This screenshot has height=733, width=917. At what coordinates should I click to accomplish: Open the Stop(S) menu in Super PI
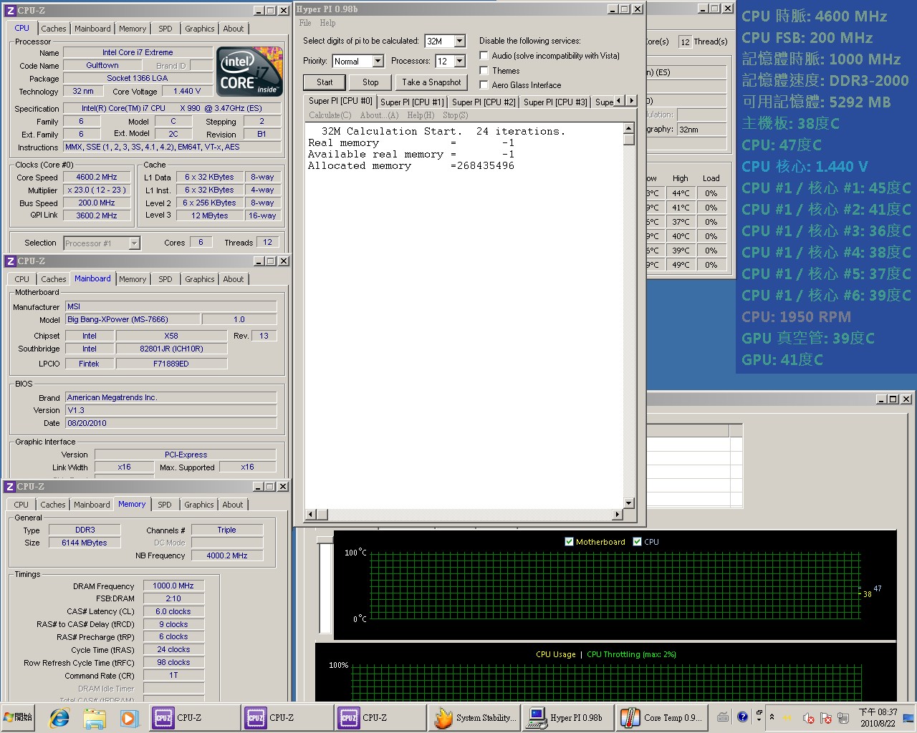click(456, 115)
